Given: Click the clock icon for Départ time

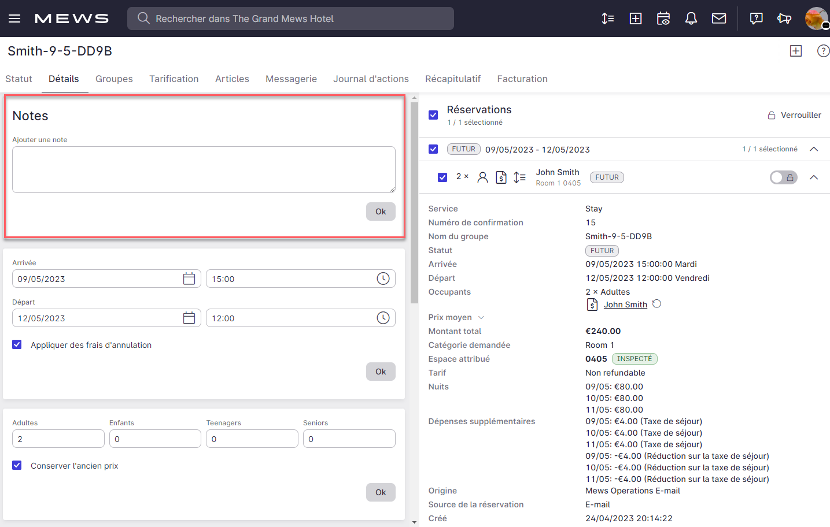Looking at the screenshot, I should [383, 318].
